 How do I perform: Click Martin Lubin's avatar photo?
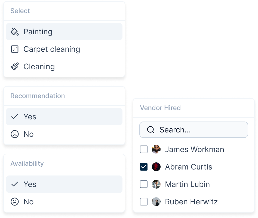(156, 184)
